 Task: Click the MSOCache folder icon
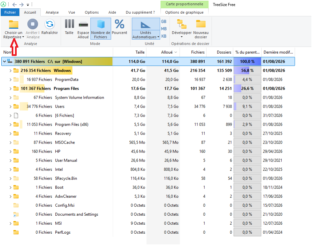[x=16, y=142]
